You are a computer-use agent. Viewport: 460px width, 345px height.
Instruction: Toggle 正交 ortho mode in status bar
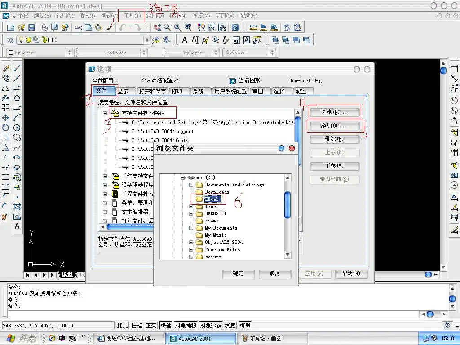coord(151,326)
